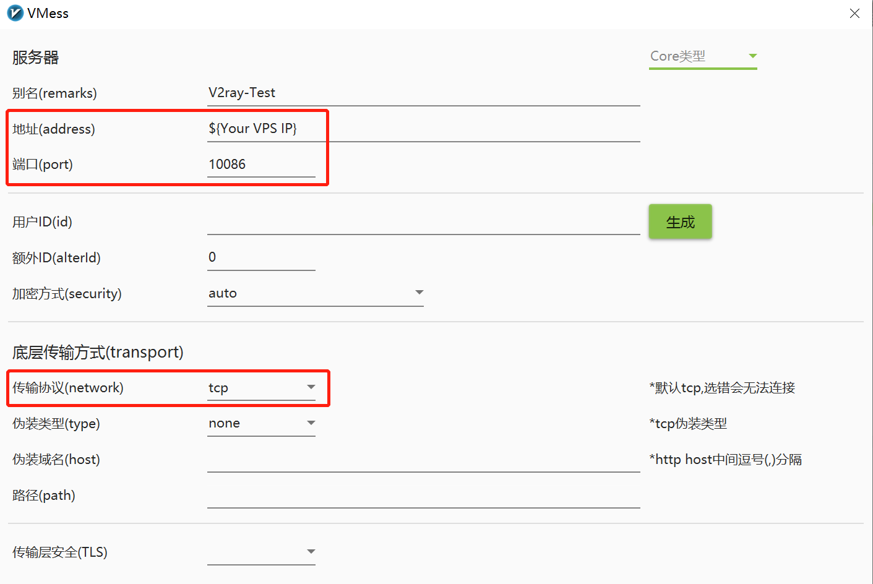Edit the 别名(remarks) field V2ray-Test
This screenshot has height=584, width=873.
[424, 93]
